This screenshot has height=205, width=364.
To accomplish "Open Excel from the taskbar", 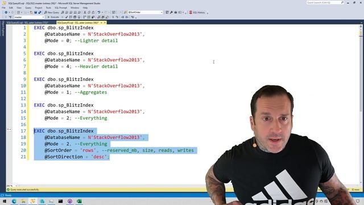I will pos(79,201).
